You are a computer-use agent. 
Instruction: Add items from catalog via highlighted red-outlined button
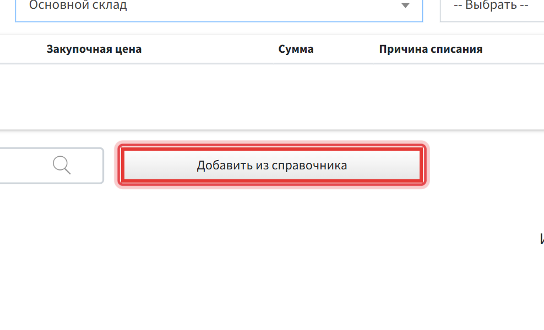[272, 165]
